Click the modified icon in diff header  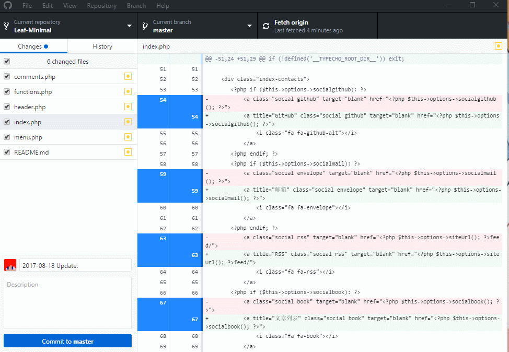(x=498, y=46)
